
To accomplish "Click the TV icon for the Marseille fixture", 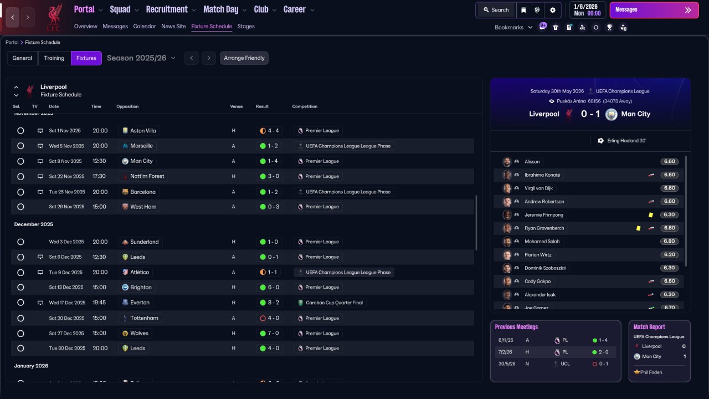I will pyautogui.click(x=40, y=146).
